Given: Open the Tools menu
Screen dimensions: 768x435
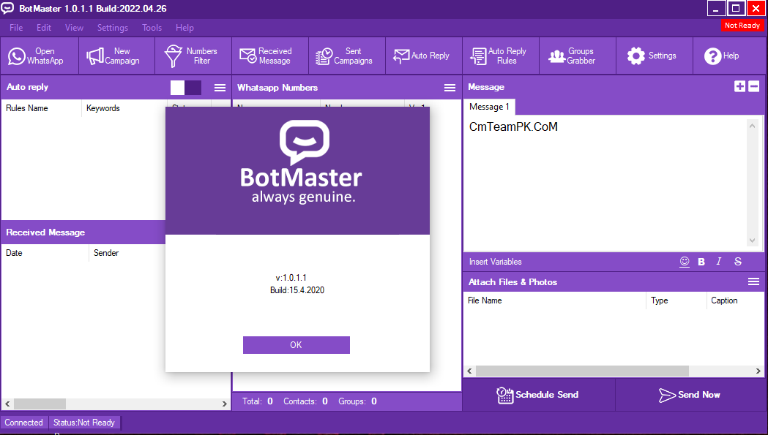Looking at the screenshot, I should (x=152, y=28).
